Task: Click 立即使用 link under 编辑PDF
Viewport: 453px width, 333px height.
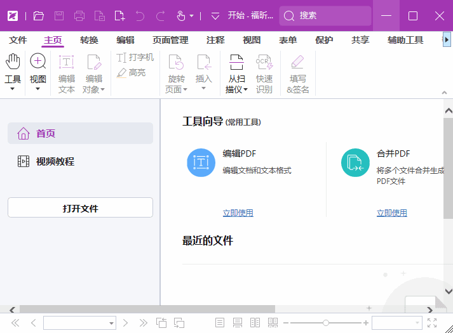Action: click(x=238, y=213)
